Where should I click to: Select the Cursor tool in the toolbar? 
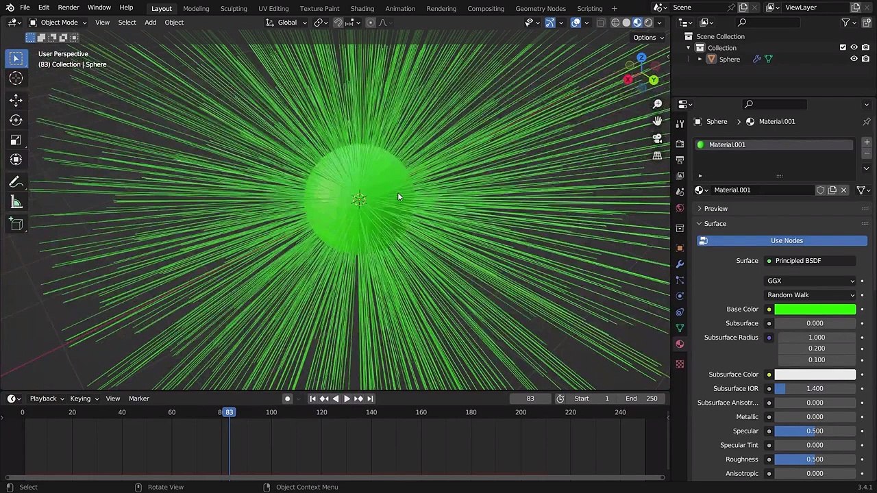click(x=16, y=79)
